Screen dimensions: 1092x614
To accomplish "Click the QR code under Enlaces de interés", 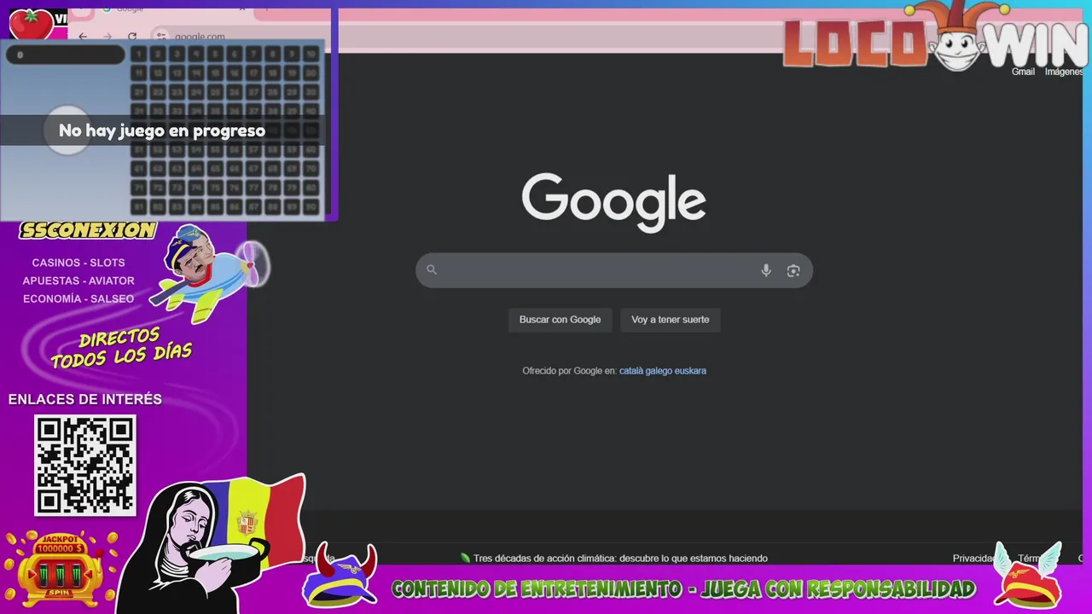I will coord(85,465).
